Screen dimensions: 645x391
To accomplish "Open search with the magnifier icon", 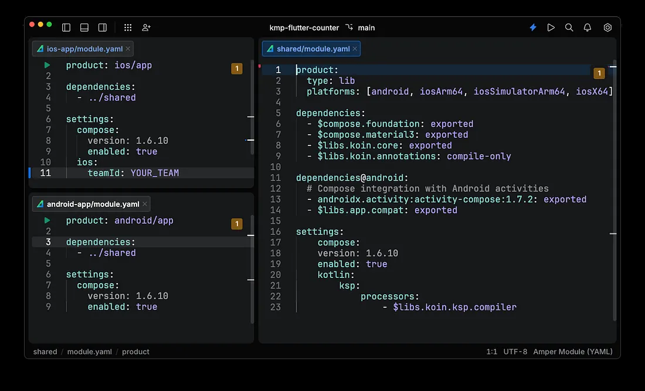I will pos(569,28).
